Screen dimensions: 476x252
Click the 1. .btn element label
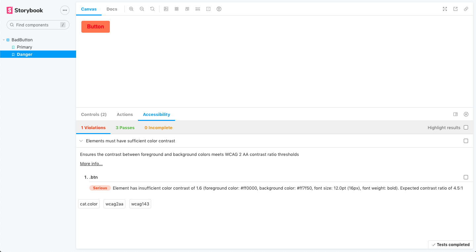click(x=91, y=177)
